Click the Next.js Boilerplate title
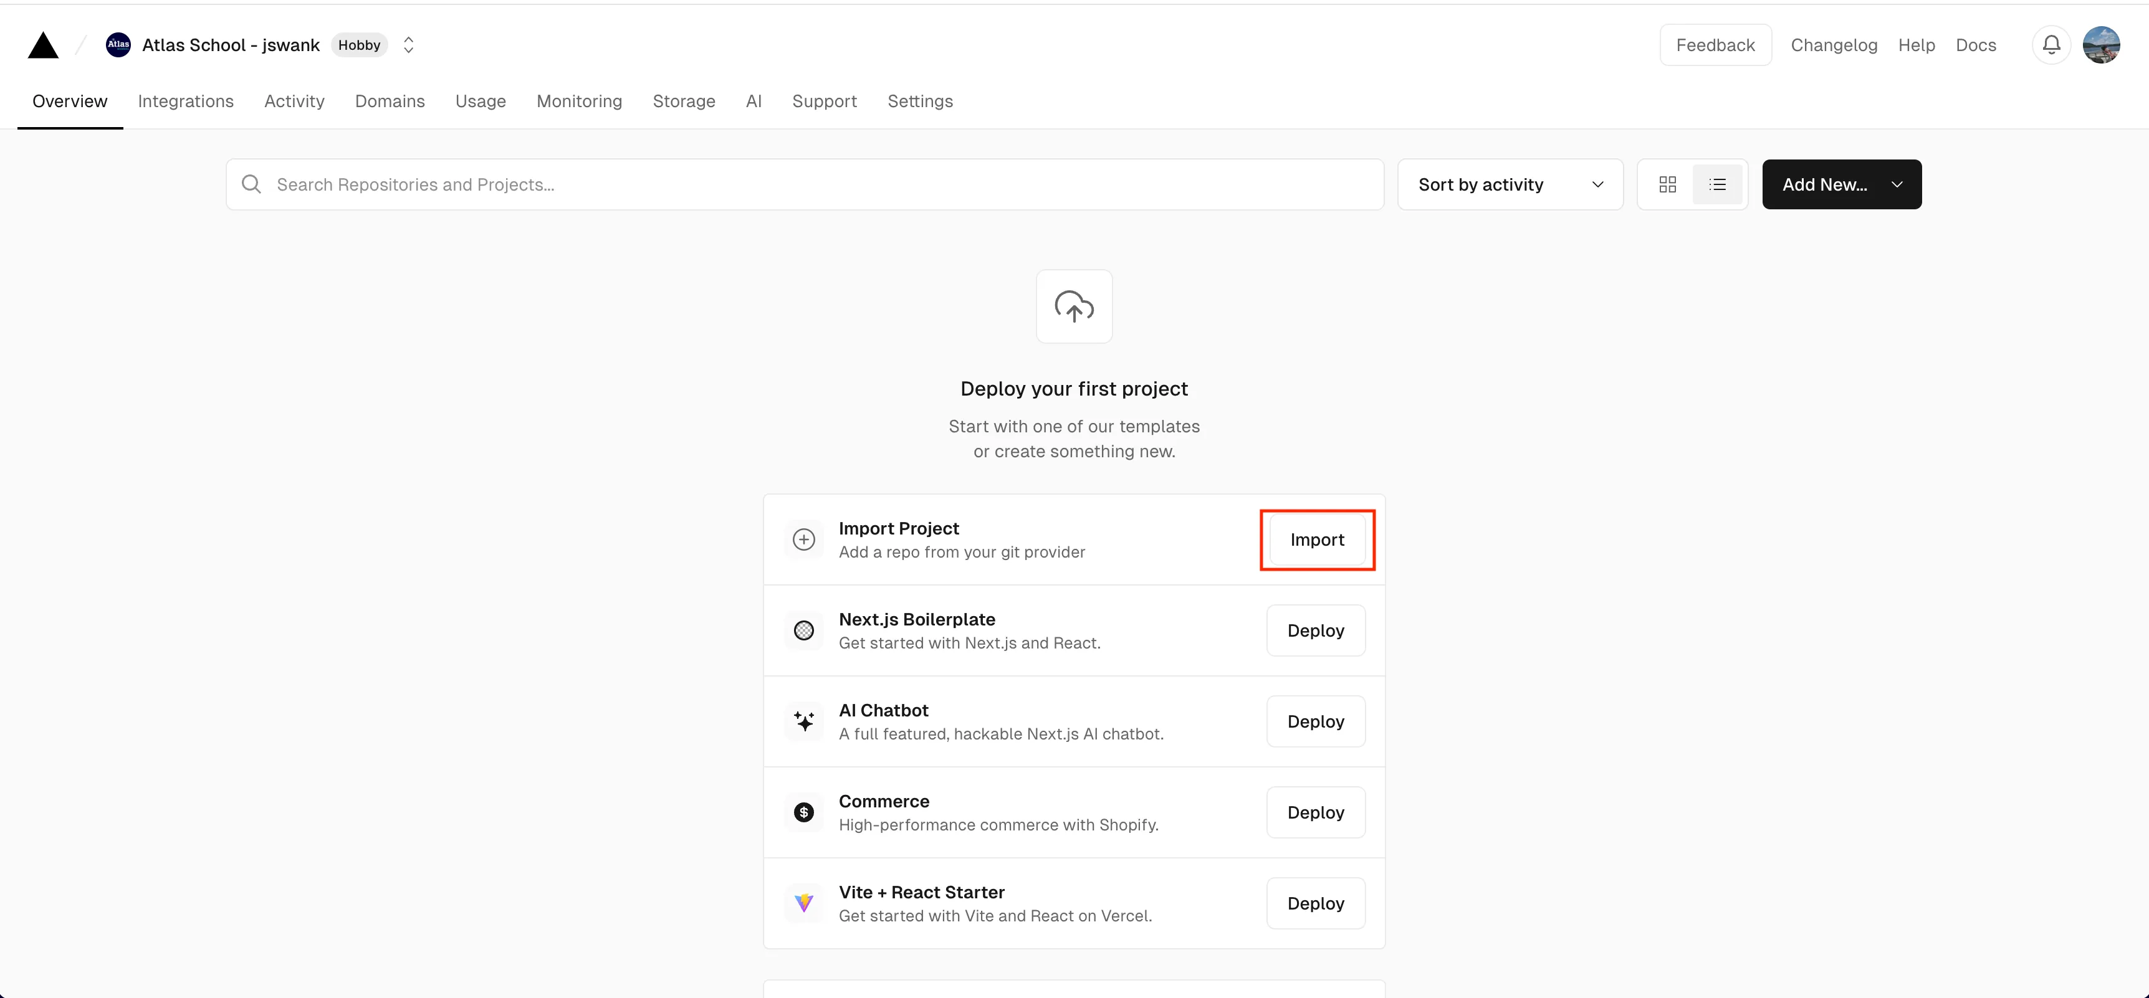Viewport: 2149px width, 998px height. [917, 619]
